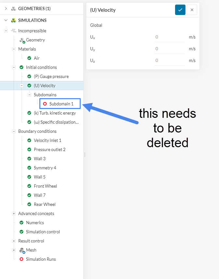Expand the Geometries (1) section

pyautogui.click(x=6, y=8)
